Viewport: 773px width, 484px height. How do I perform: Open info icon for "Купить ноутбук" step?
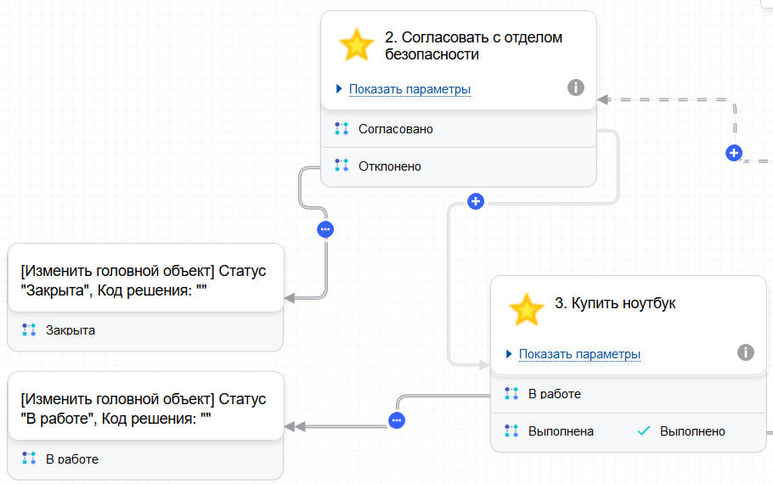click(x=746, y=352)
